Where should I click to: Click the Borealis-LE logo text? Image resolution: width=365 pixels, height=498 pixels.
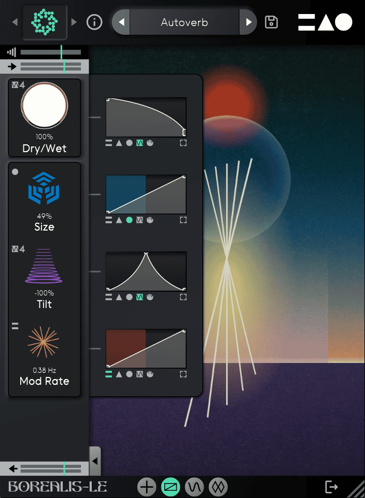tap(58, 487)
